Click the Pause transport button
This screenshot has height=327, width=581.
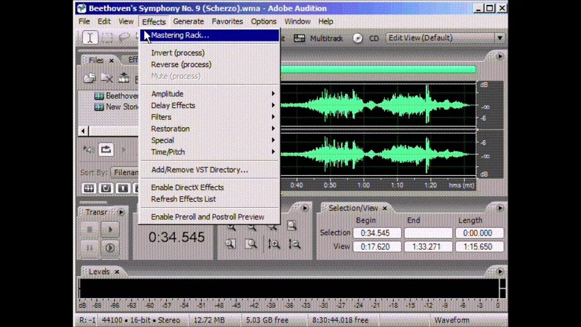[x=89, y=248]
